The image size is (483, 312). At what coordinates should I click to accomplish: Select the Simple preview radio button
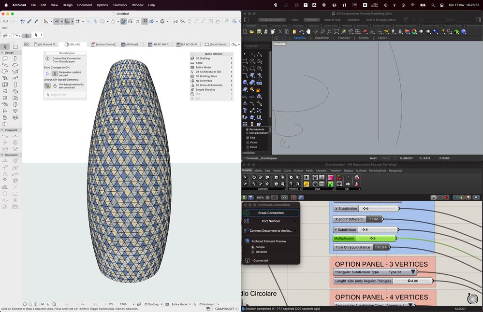tap(252, 247)
